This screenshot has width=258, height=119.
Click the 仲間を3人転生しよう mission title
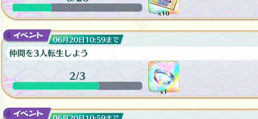[48, 53]
